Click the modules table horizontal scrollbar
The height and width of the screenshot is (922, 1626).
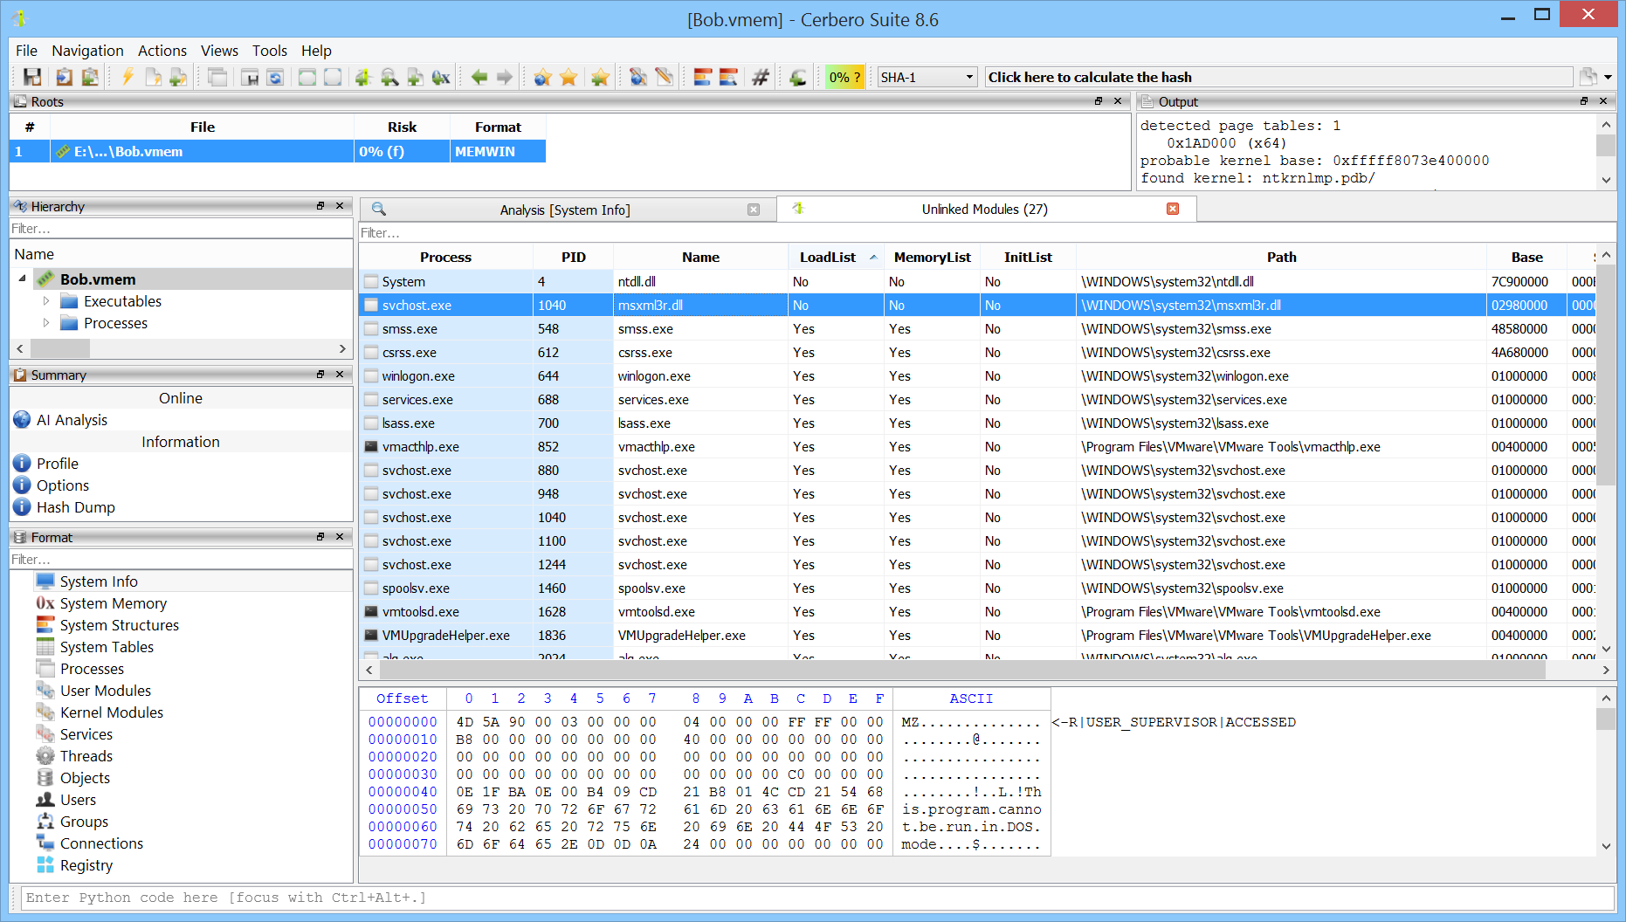961,671
